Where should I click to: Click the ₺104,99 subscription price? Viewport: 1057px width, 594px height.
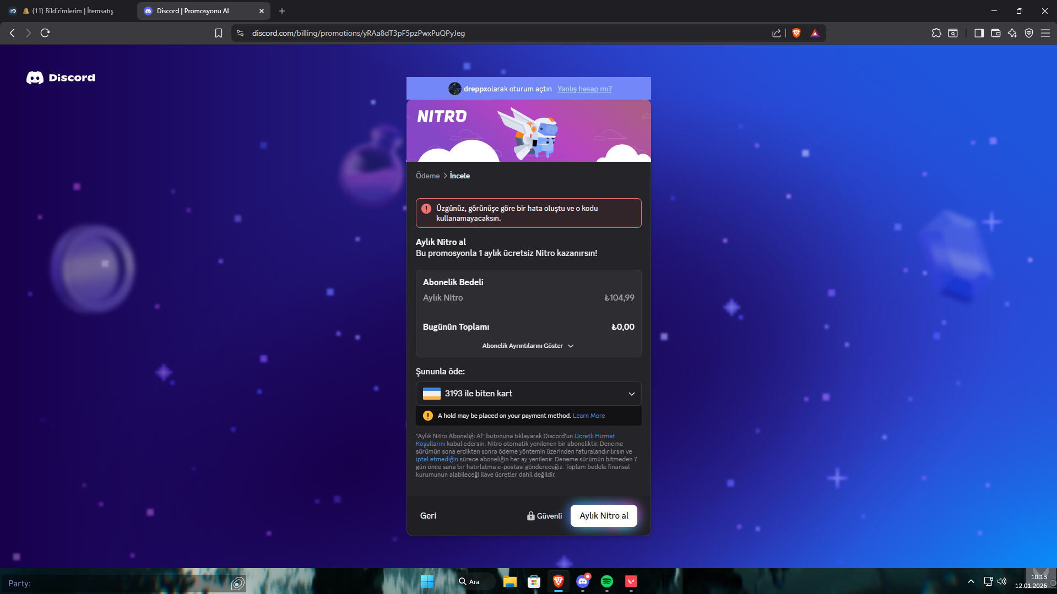pyautogui.click(x=620, y=298)
